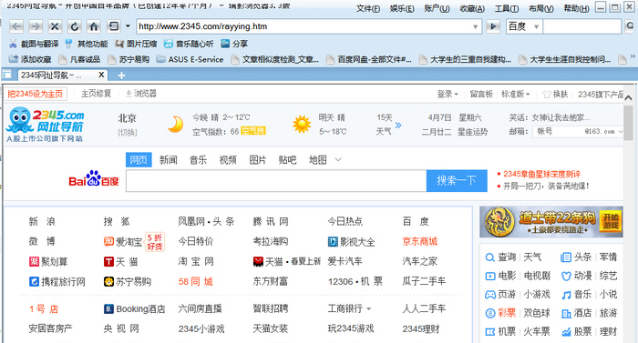Expand the 工商银行 dropdown arrow
This screenshot has width=638, height=343.
point(368,308)
